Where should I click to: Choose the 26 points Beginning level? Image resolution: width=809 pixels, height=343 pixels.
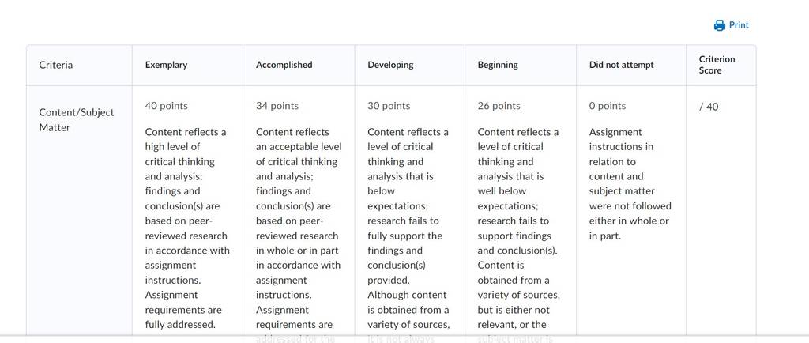(499, 106)
